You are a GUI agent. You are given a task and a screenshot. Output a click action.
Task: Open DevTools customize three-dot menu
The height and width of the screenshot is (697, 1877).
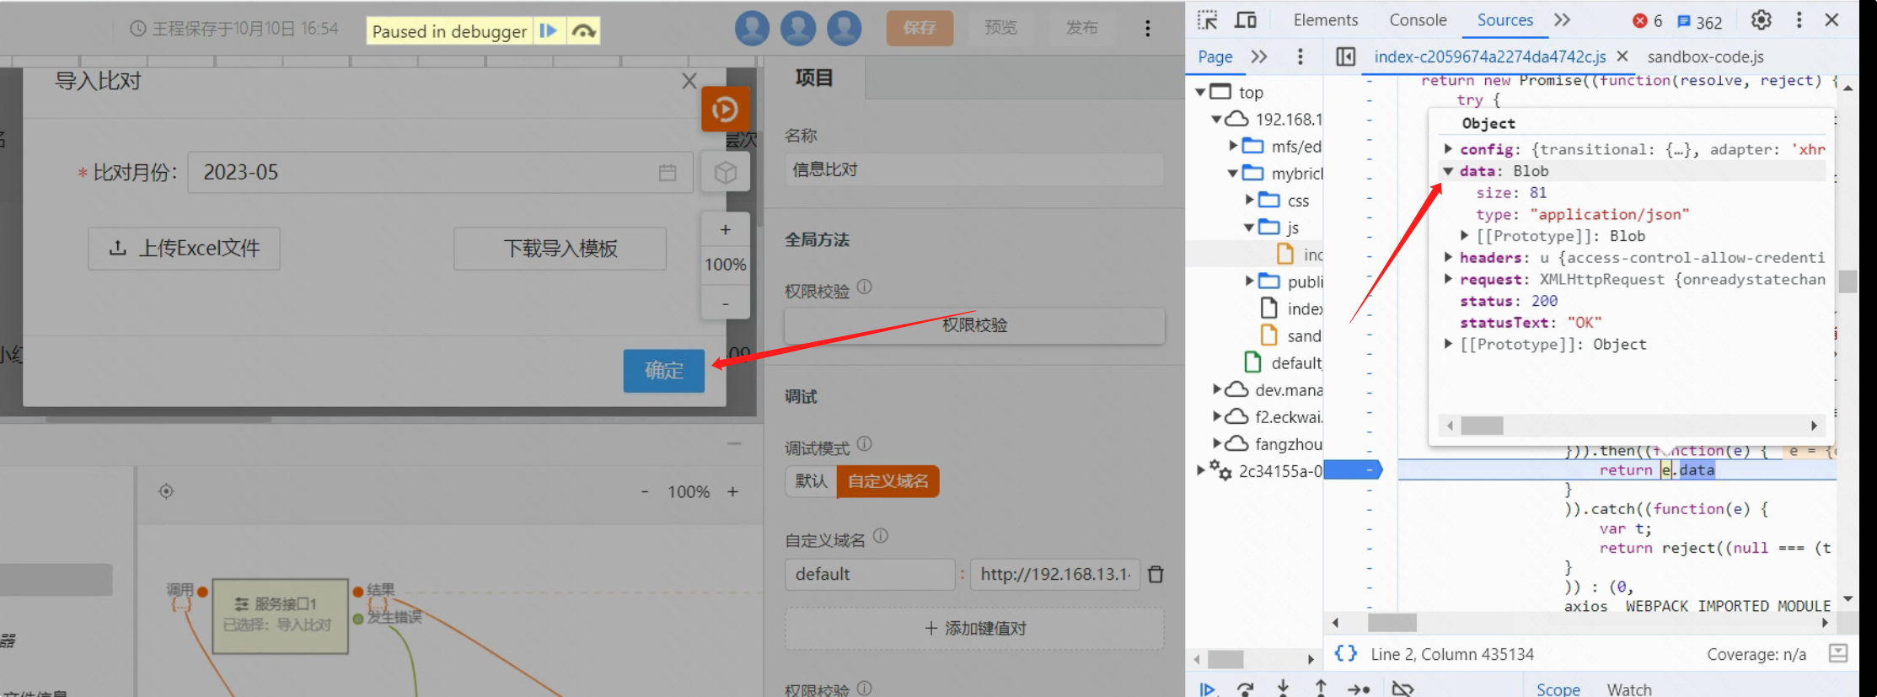coord(1799,20)
